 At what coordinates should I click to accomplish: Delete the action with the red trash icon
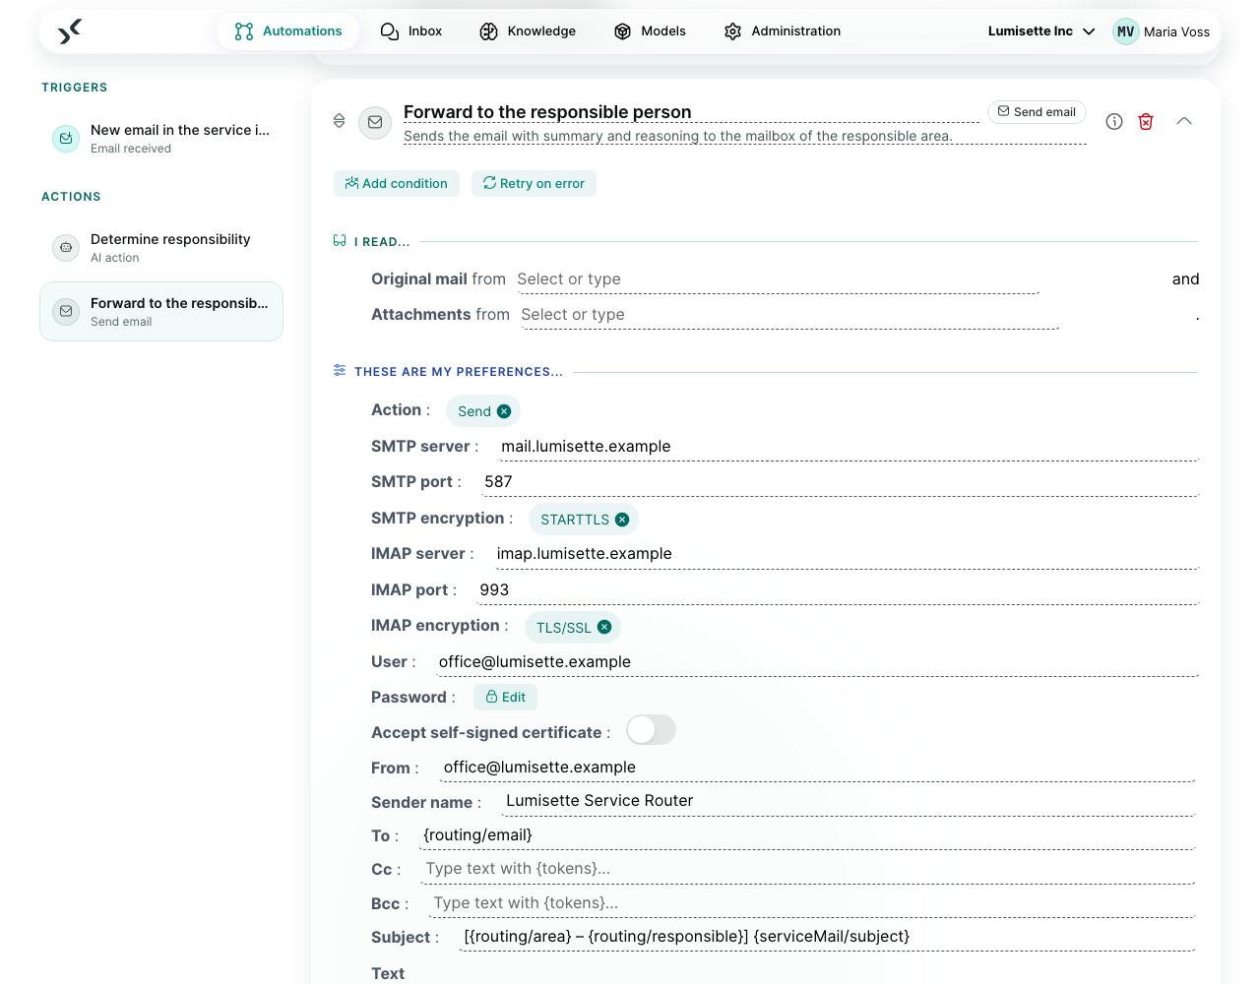click(x=1146, y=122)
